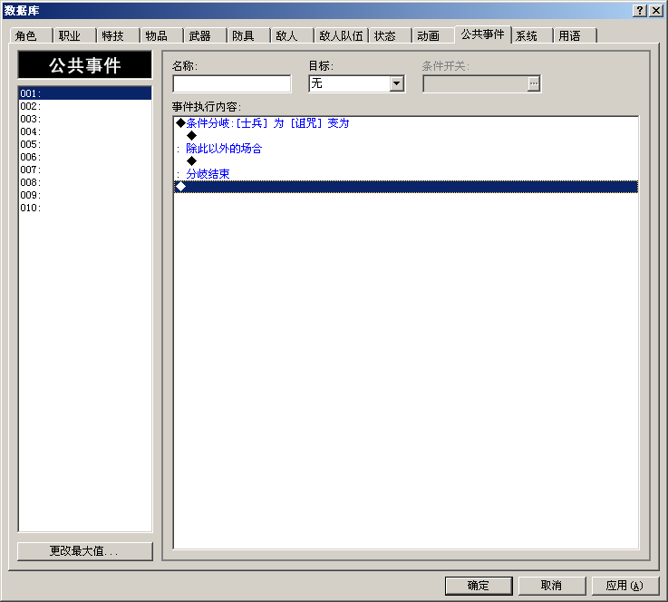The image size is (668, 602).
Task: Click the 名称 text input field
Action: (232, 83)
